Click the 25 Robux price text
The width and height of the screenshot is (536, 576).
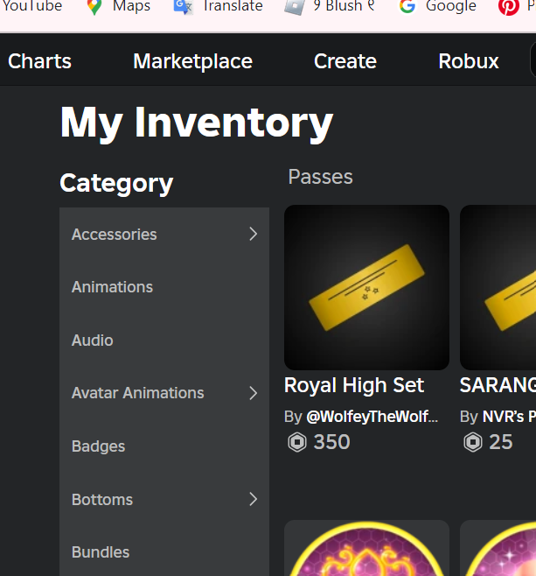tap(500, 442)
